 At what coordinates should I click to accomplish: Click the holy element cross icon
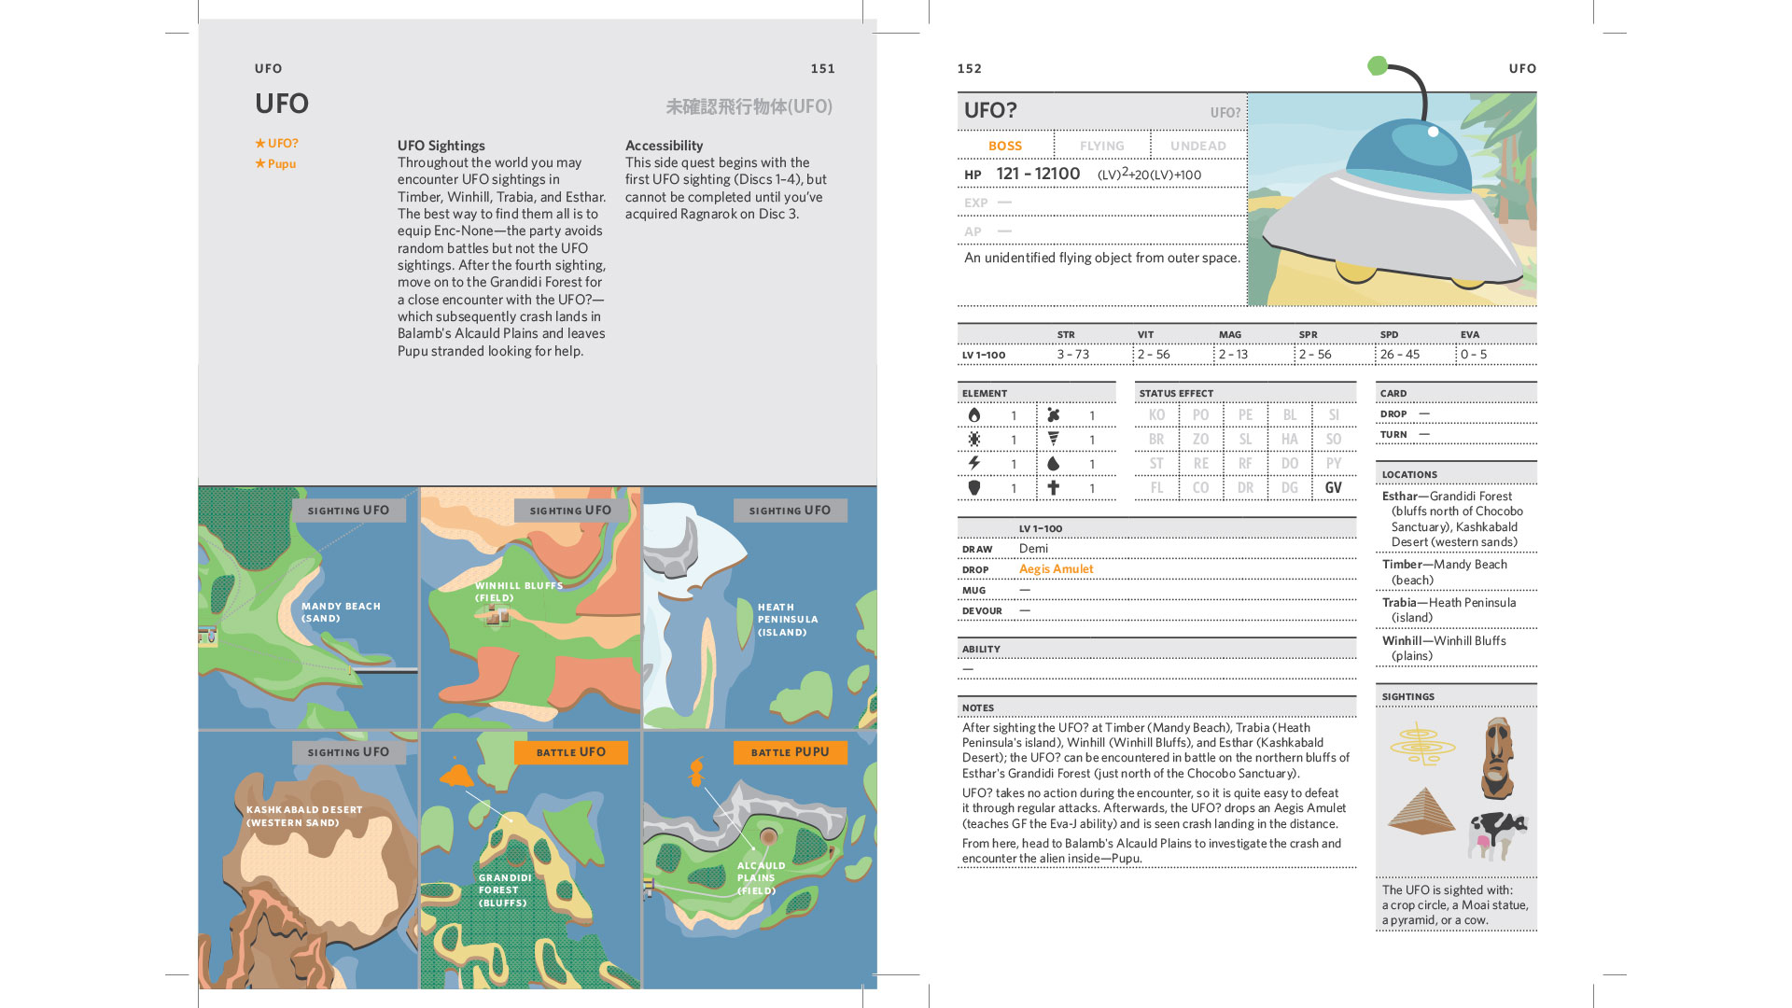(1054, 487)
